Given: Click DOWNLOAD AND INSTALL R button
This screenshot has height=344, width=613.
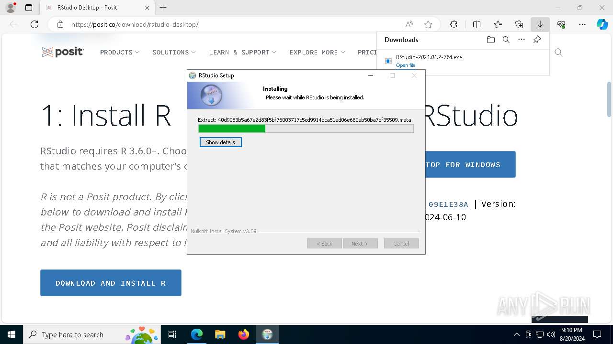Looking at the screenshot, I should 111,283.
